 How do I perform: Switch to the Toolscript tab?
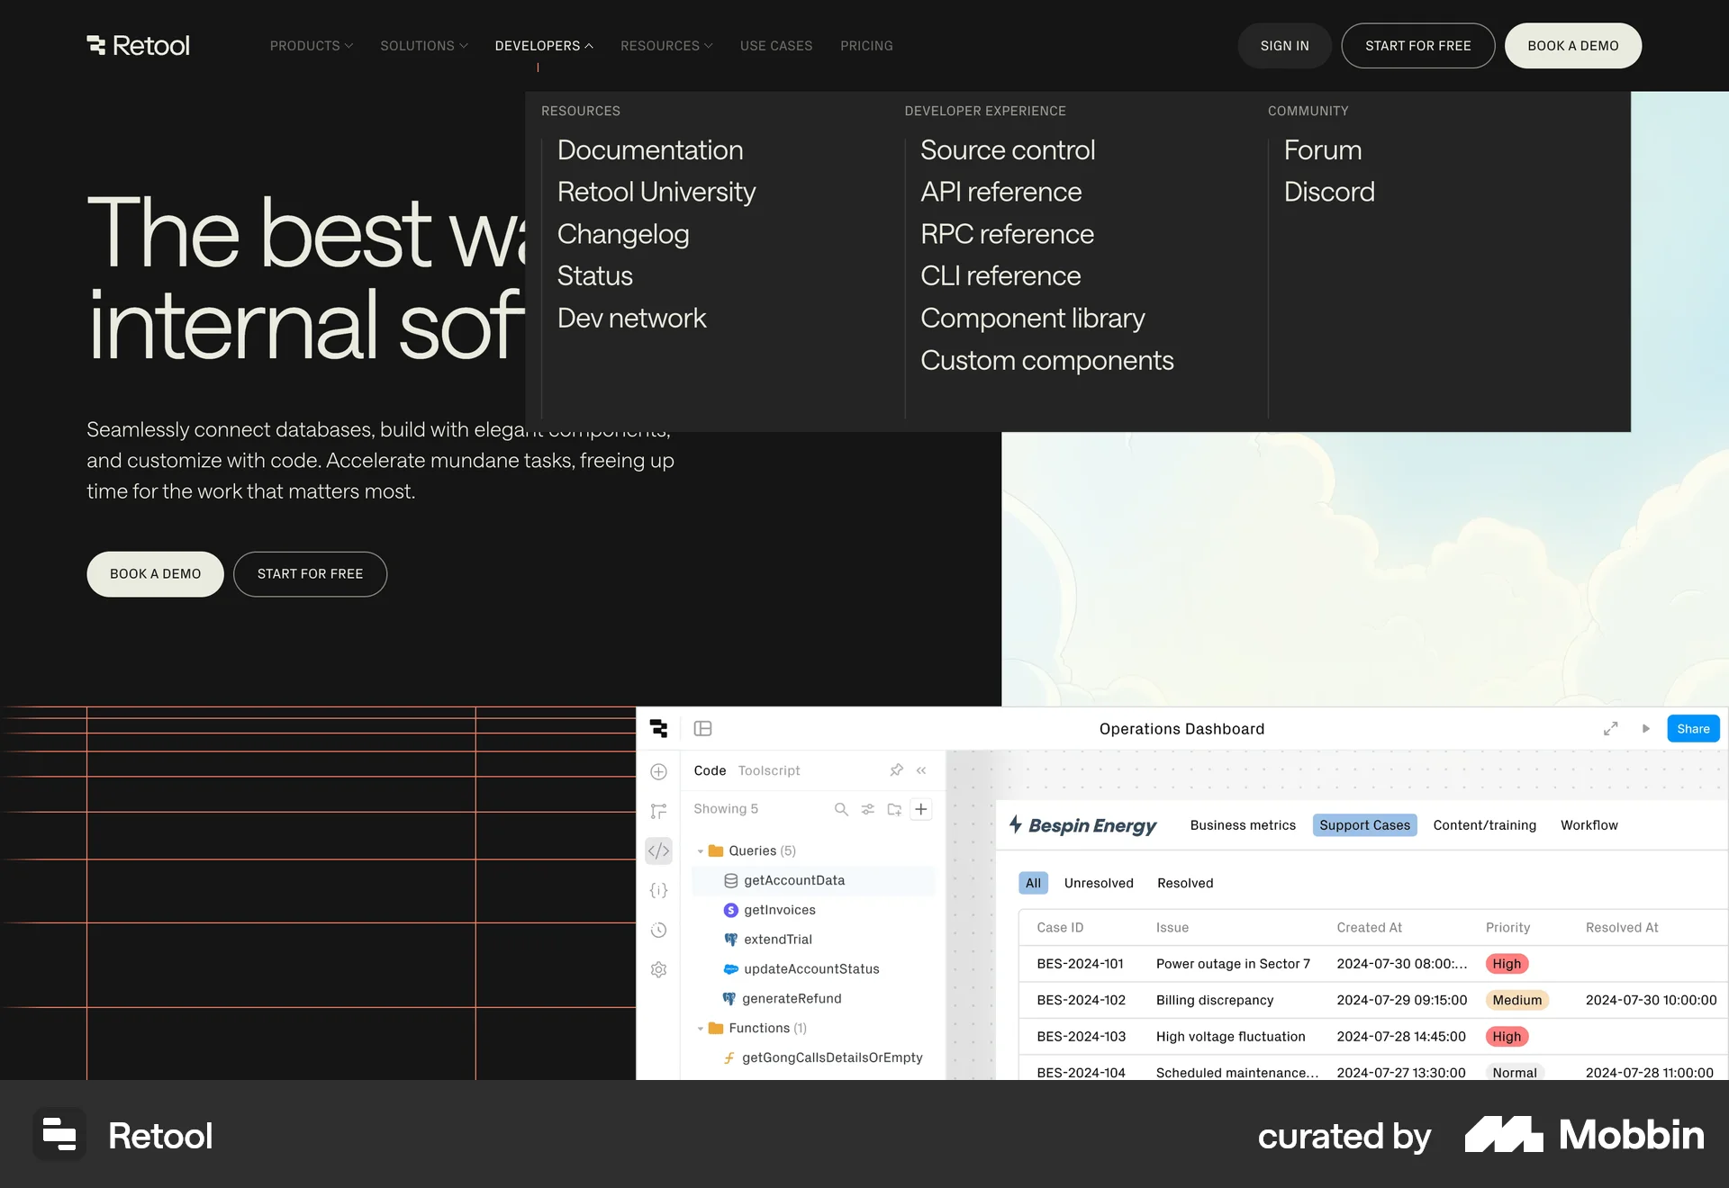768,770
